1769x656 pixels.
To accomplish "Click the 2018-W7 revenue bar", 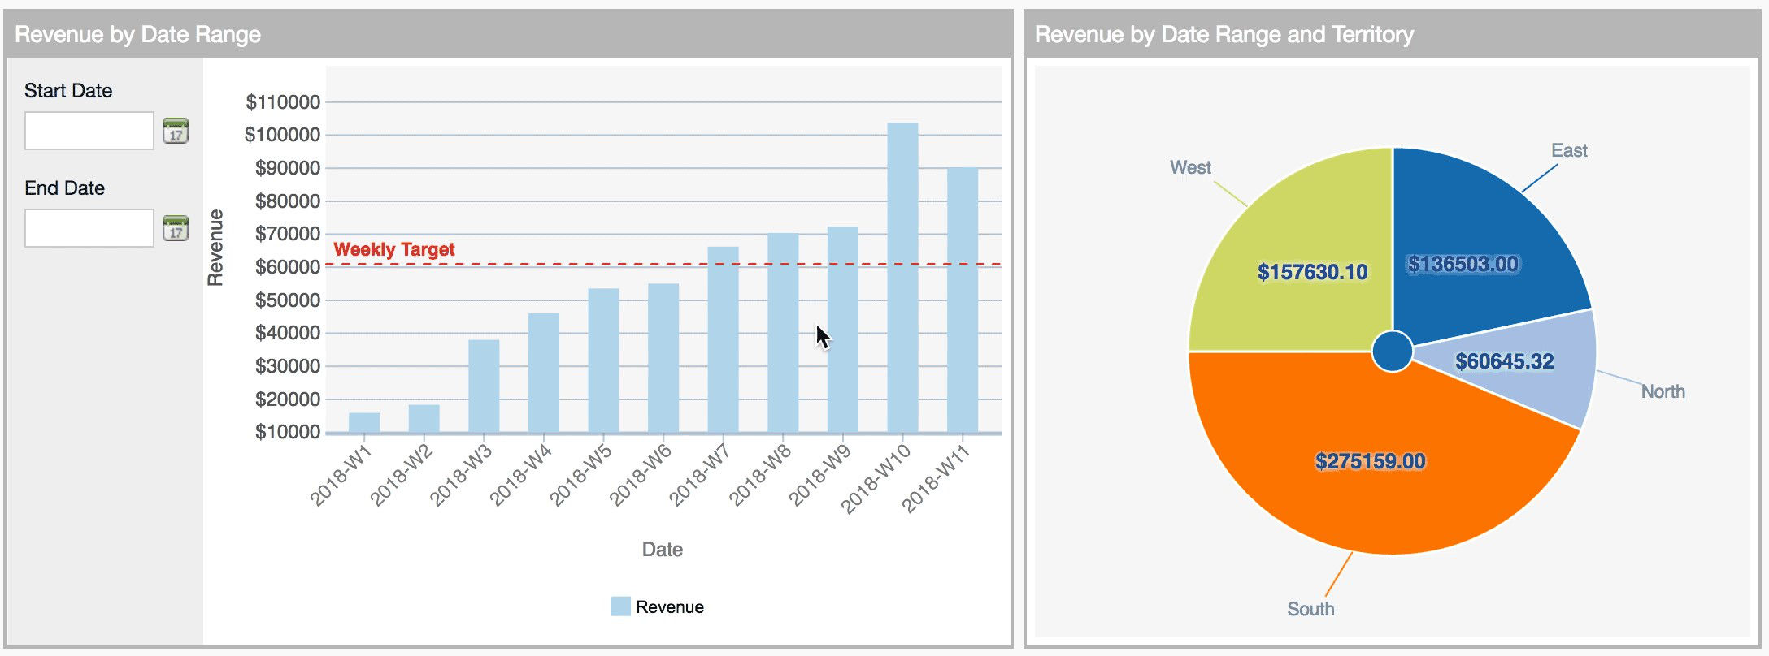I will (723, 339).
